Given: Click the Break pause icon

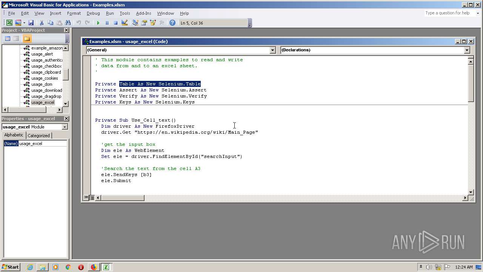Looking at the screenshot, I should [x=107, y=23].
